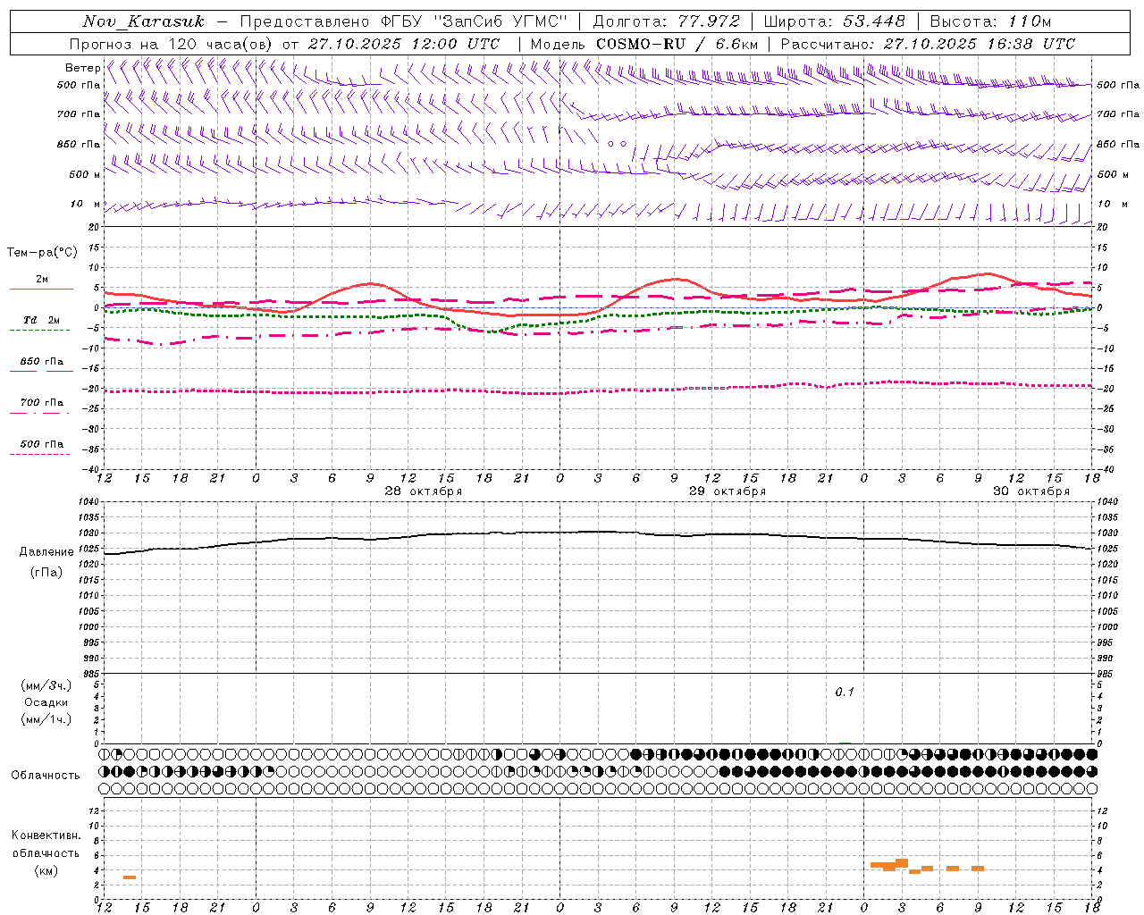Click the Тем-ра(°C) panel label
Image resolution: width=1144 pixels, height=915 pixels.
click(42, 252)
